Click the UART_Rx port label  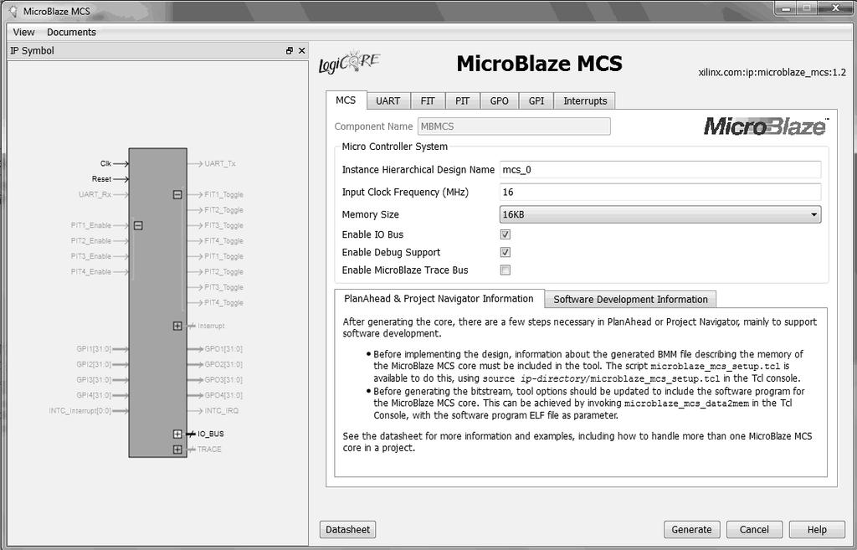(95, 194)
